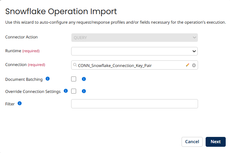Image resolution: width=230 pixels, height=153 pixels.
Task: Enable the Document Batching checkbox
Action: (73, 79)
